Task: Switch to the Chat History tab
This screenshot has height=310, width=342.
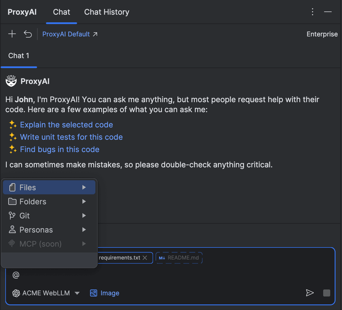Action: pyautogui.click(x=107, y=12)
